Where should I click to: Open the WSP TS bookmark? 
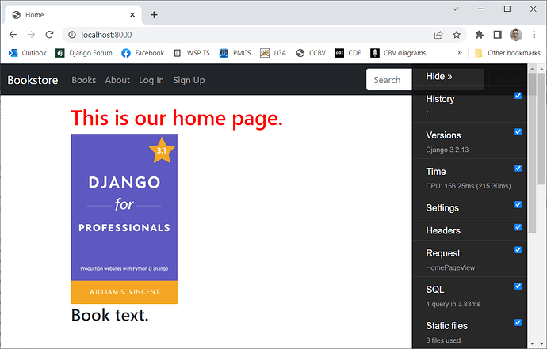192,53
